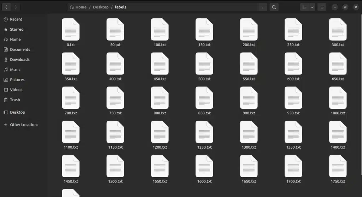Click the 1550.txt filename label
Image resolution: width=362 pixels, height=197 pixels.
160,181
